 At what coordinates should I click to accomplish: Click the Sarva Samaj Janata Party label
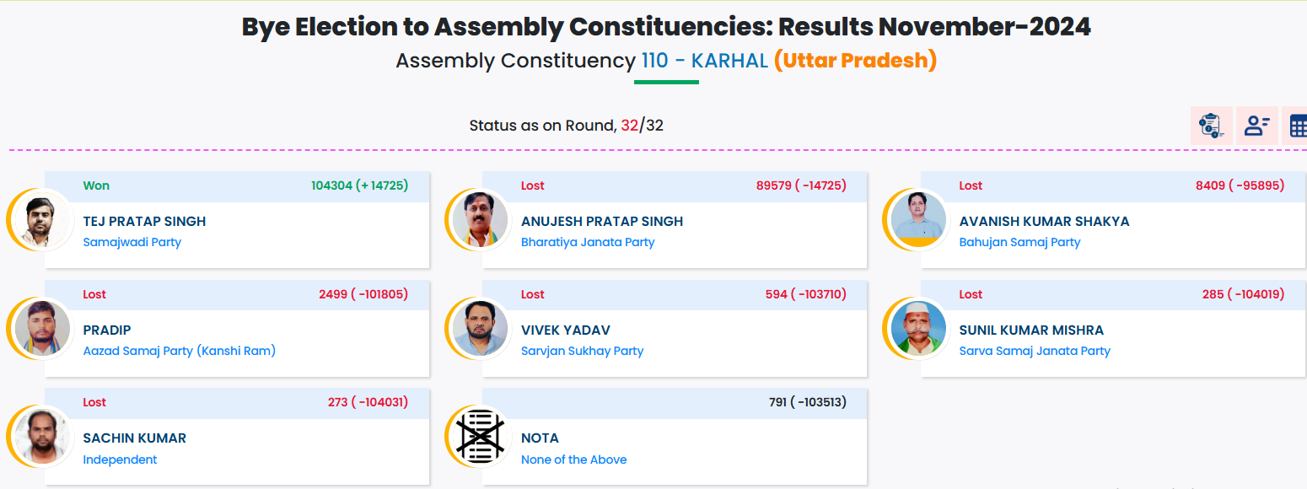1035,351
